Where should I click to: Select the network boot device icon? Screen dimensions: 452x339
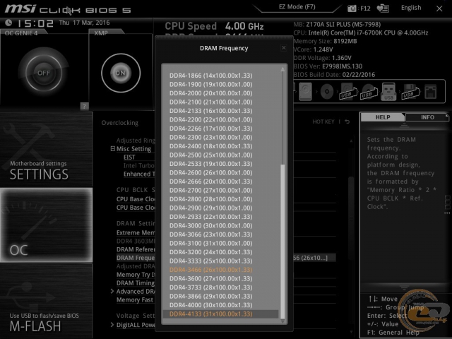(431, 92)
